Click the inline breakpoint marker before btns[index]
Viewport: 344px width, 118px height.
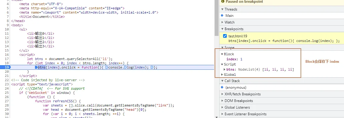[x=36, y=68]
